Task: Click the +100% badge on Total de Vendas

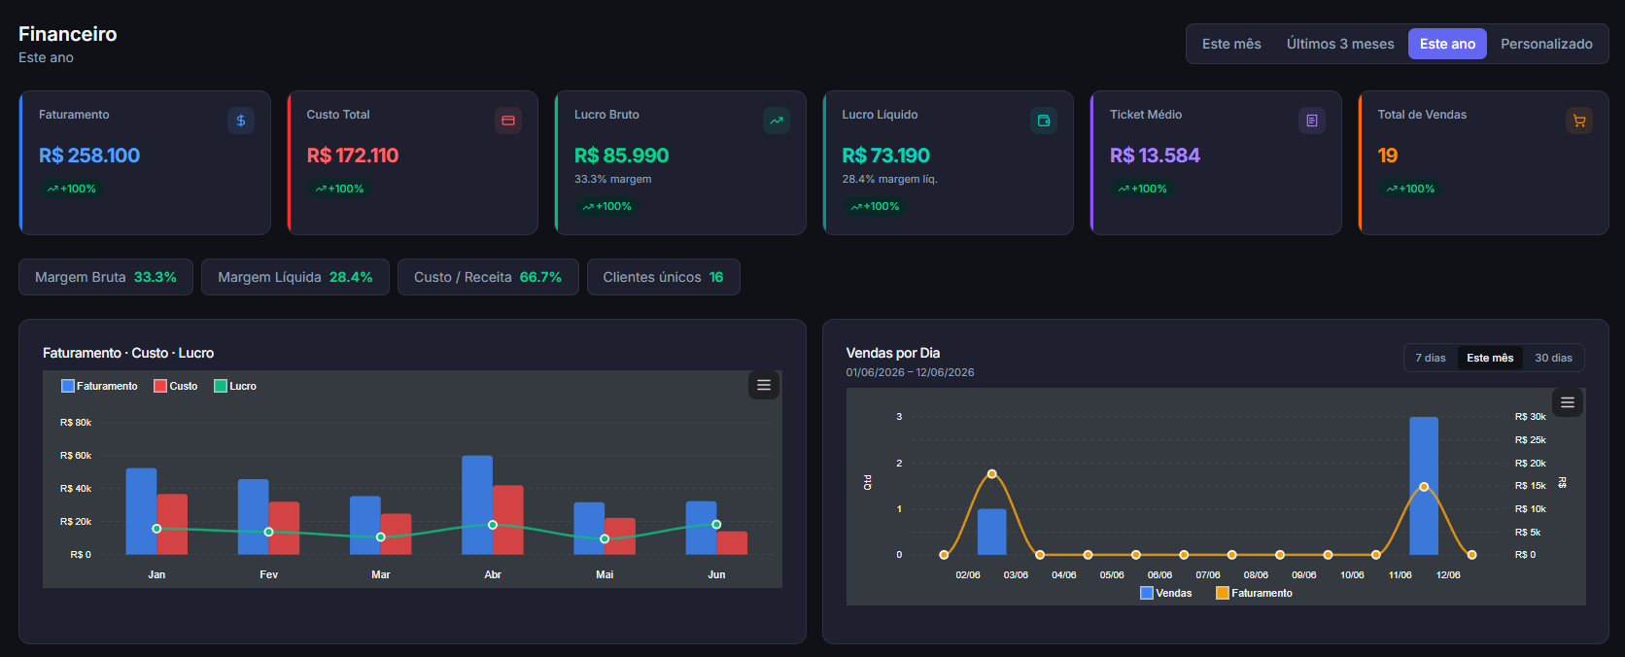Action: tap(1410, 189)
